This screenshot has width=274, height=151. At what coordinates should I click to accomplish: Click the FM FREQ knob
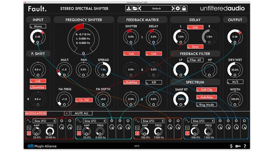(x=64, y=99)
